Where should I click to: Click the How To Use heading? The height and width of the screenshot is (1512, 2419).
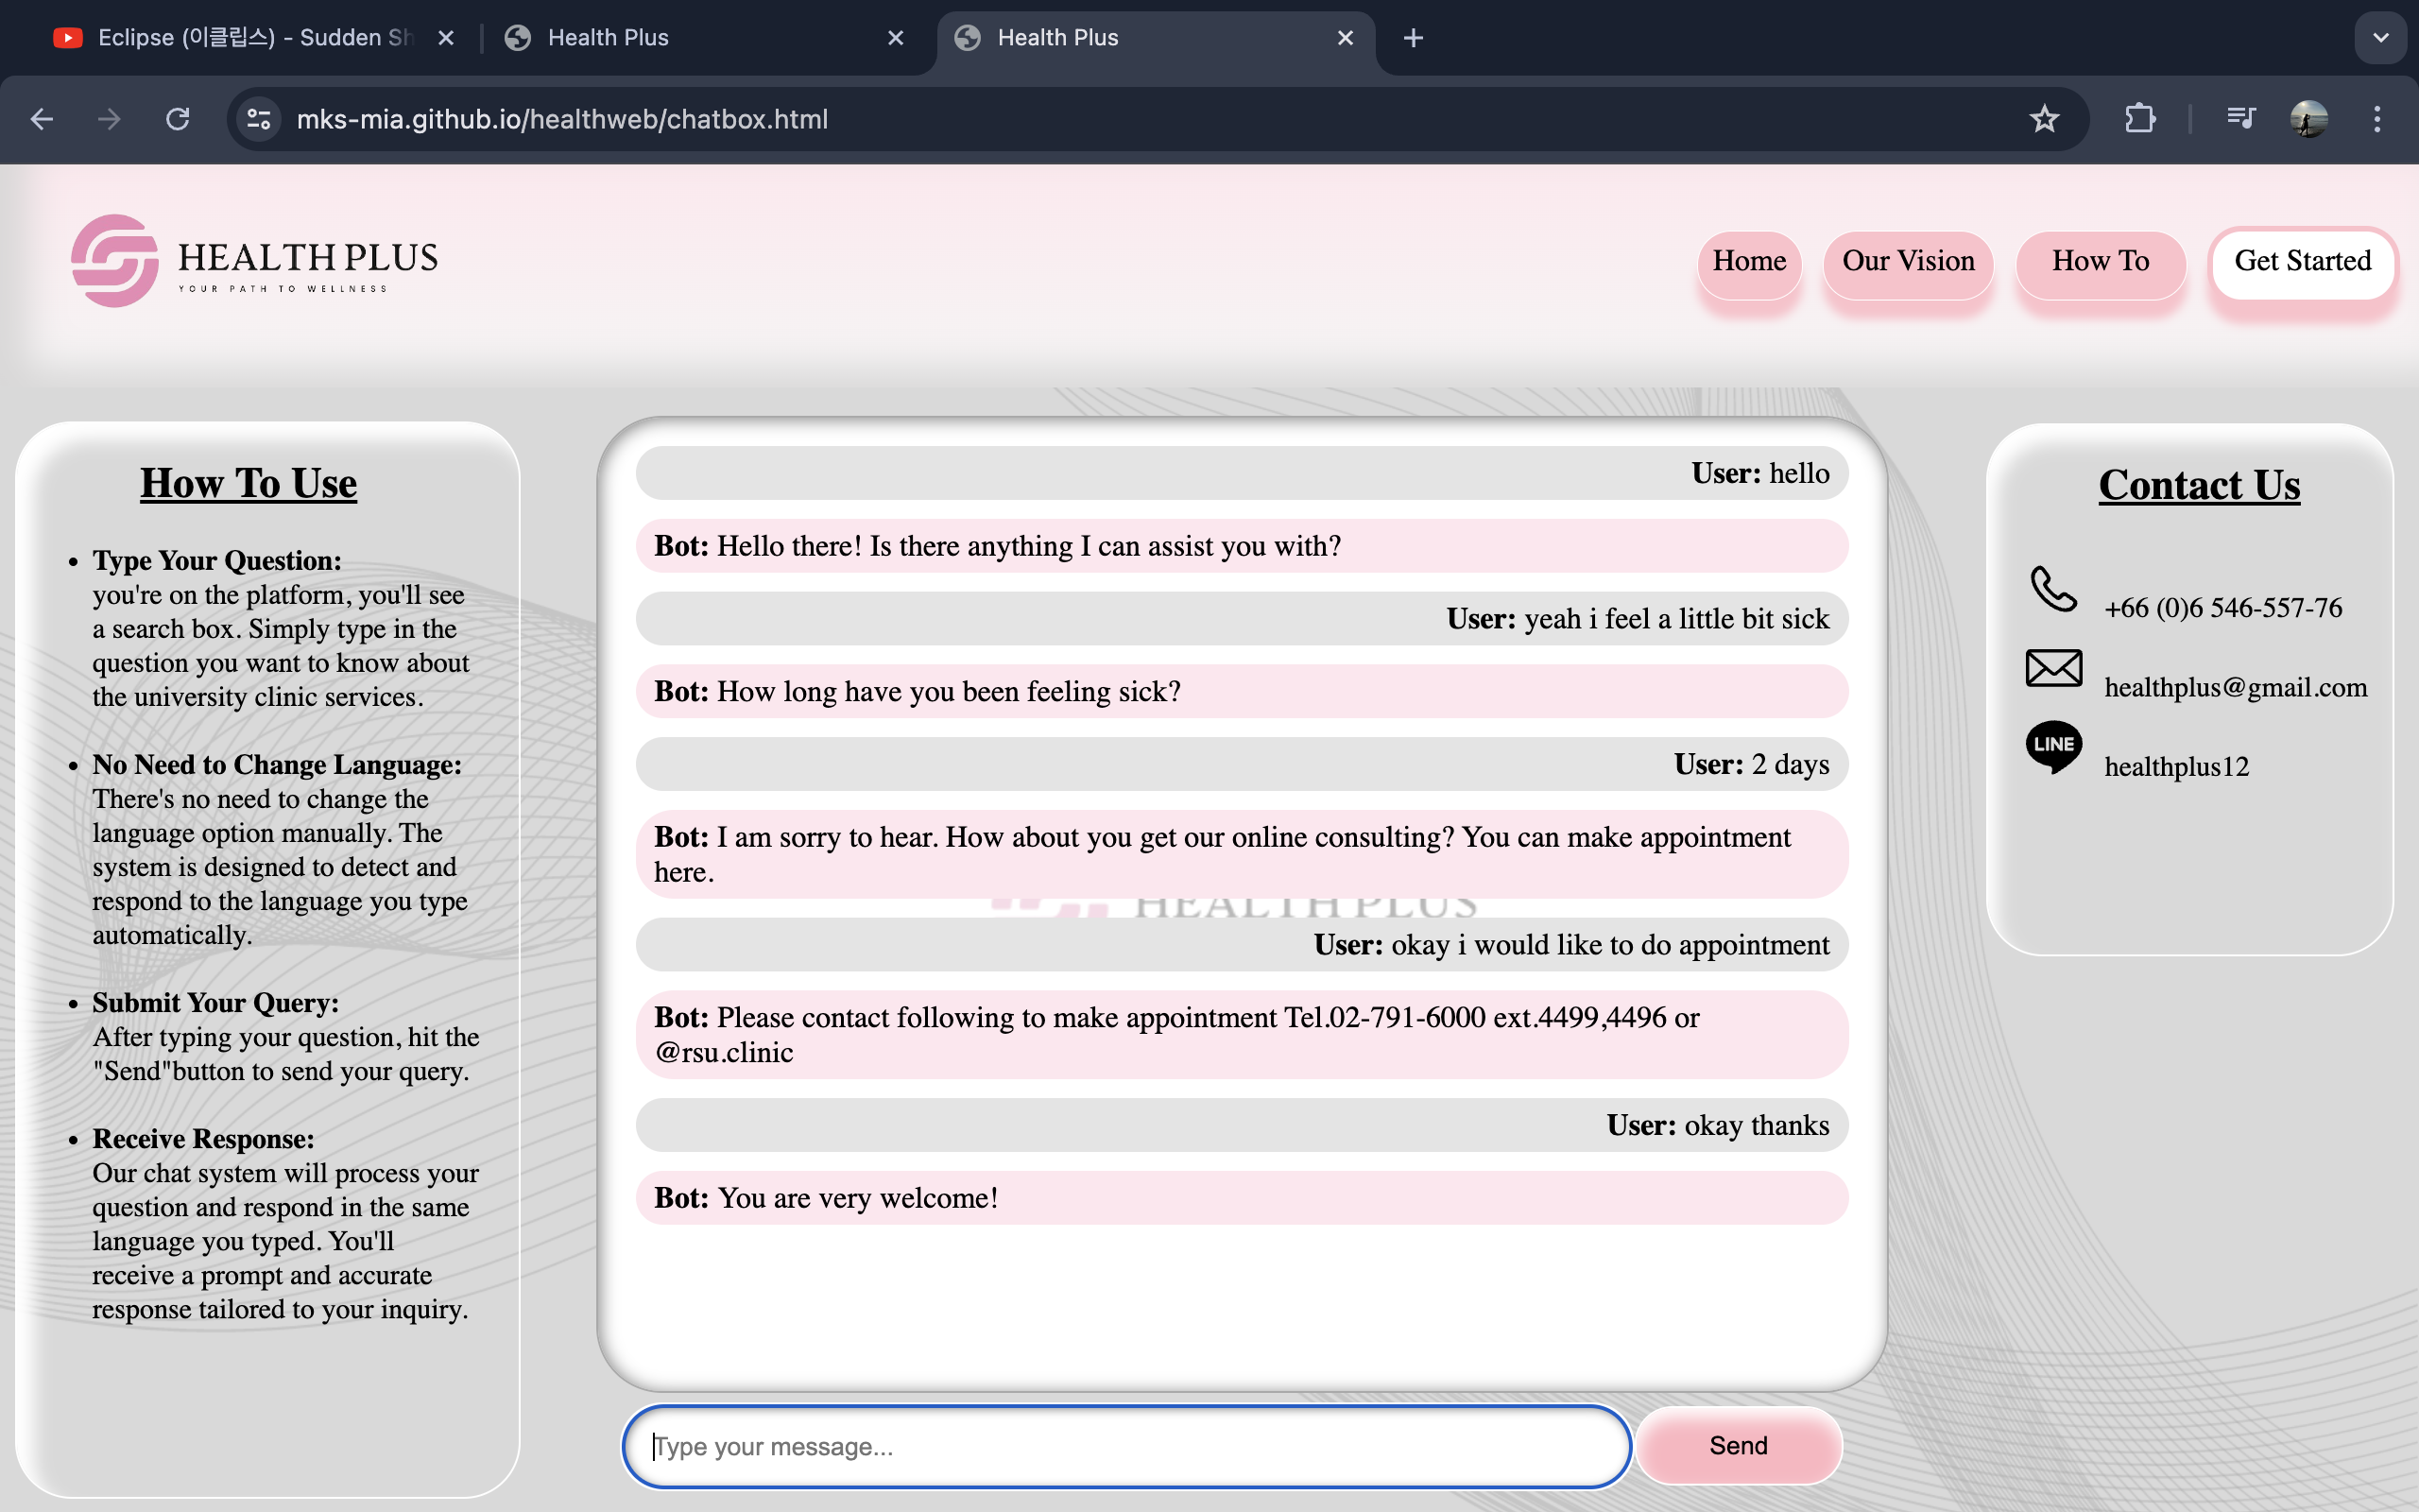point(248,483)
